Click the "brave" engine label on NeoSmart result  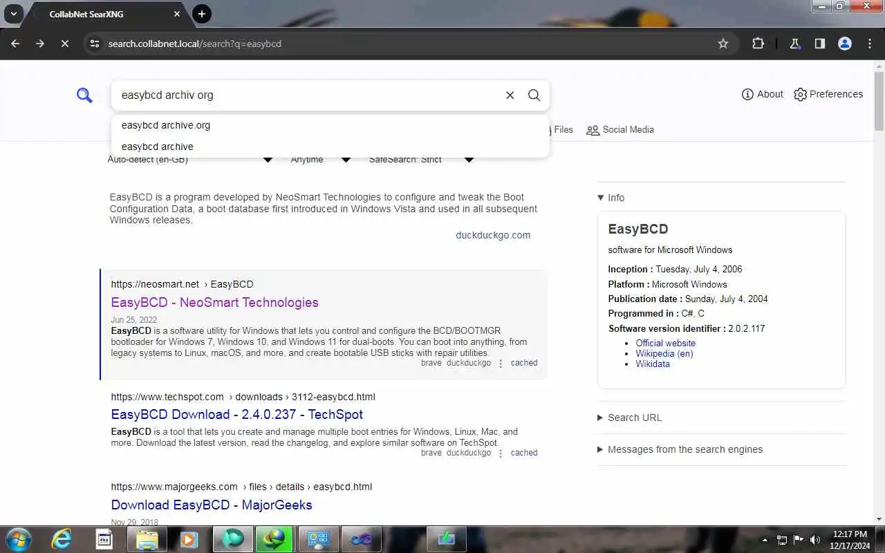pyautogui.click(x=431, y=363)
